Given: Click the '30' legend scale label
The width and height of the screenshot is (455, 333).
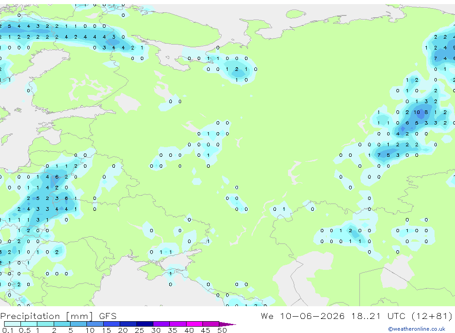Looking at the screenshot, I should pyautogui.click(x=156, y=330).
